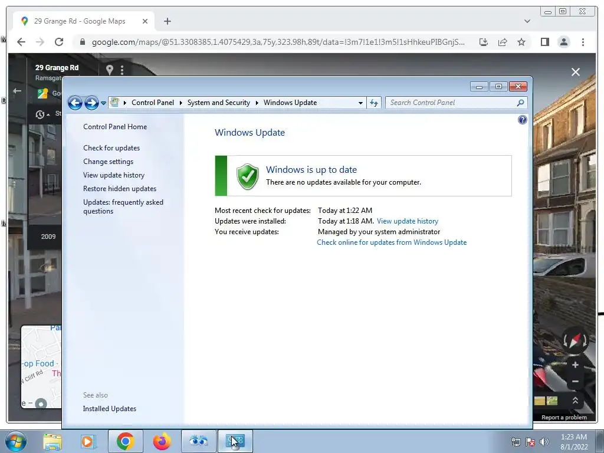604x453 pixels.
Task: Bookmark this page with star icon
Action: coord(521,42)
